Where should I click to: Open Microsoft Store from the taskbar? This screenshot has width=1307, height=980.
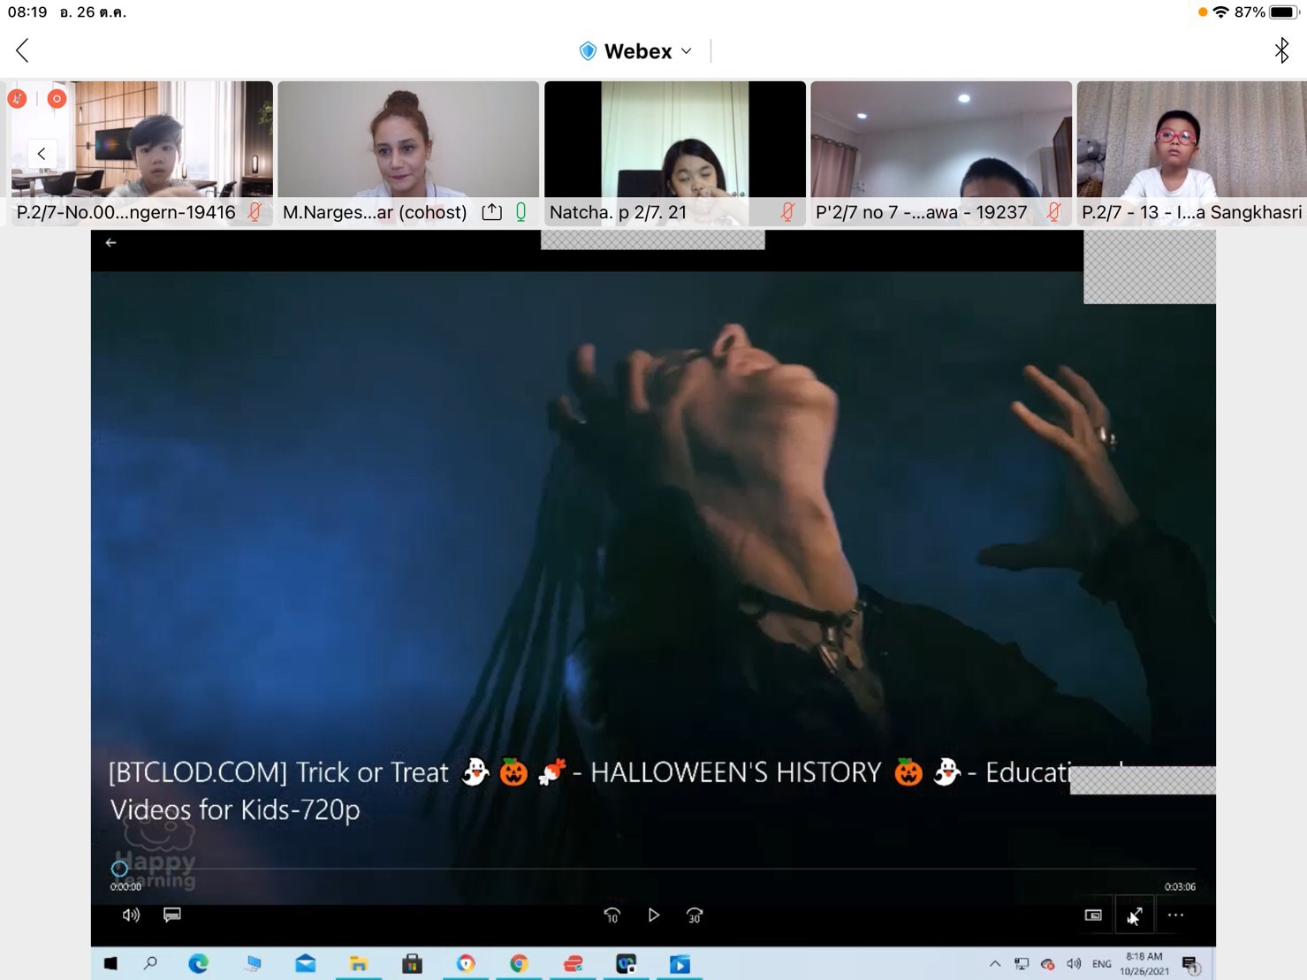[x=412, y=963]
